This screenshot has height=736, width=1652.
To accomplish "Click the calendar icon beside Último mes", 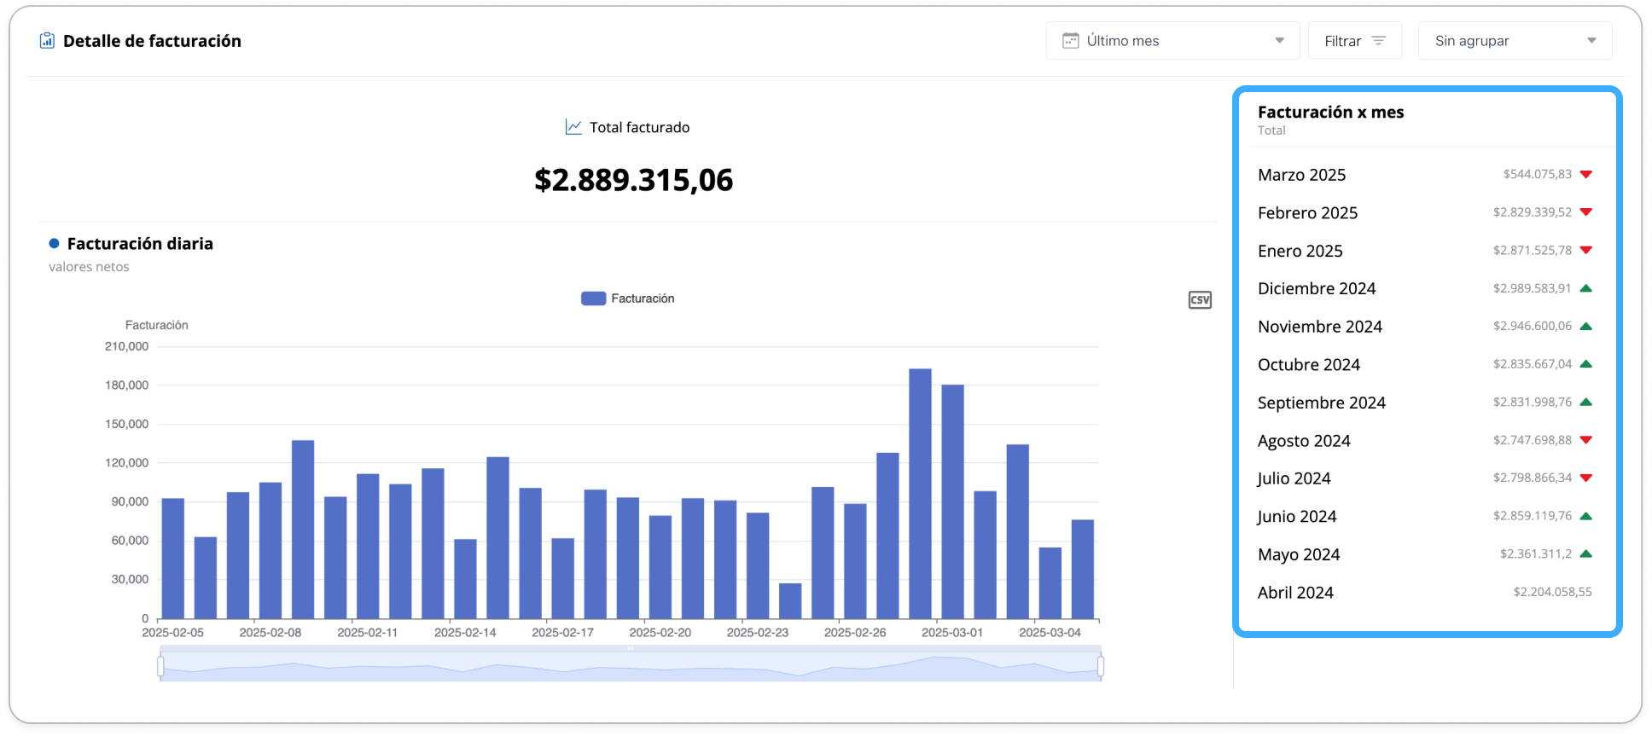I will [1070, 40].
